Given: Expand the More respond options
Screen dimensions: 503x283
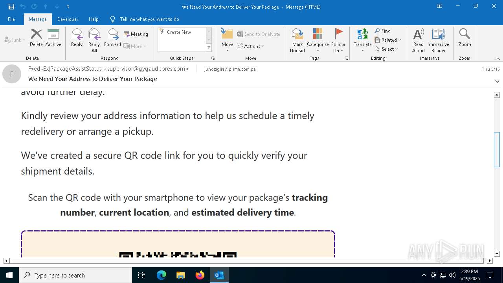Looking at the screenshot, I should (135, 46).
